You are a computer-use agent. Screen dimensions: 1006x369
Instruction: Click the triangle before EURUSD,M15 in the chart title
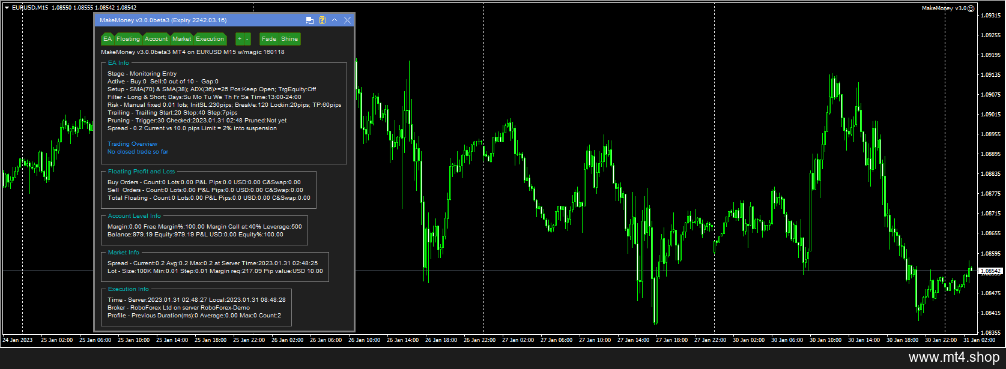point(7,8)
